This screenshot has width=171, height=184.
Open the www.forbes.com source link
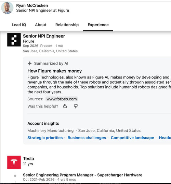click(62, 99)
